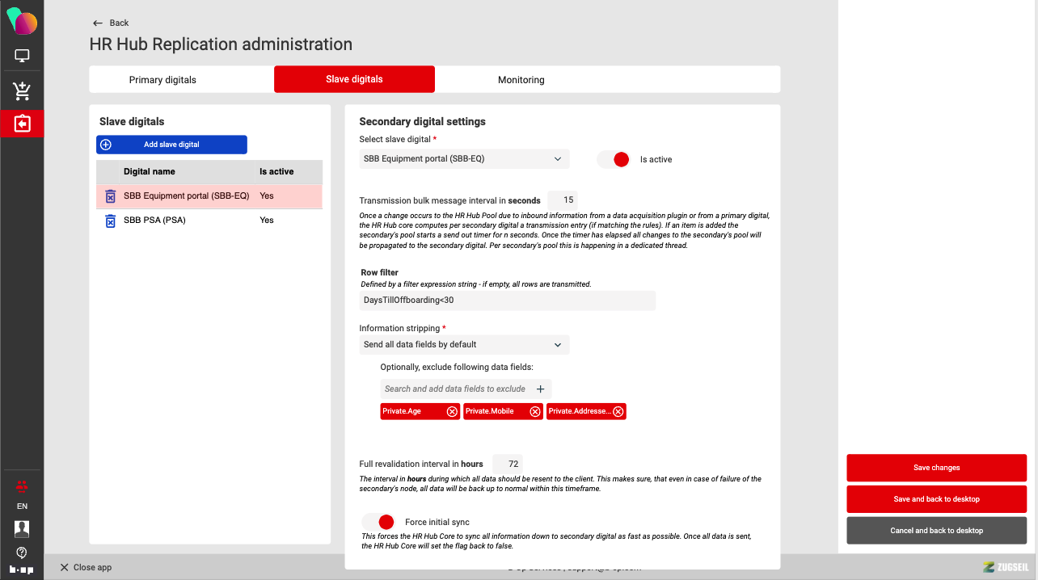Open the user profile icon in sidebar
The height and width of the screenshot is (580, 1038).
tap(22, 528)
